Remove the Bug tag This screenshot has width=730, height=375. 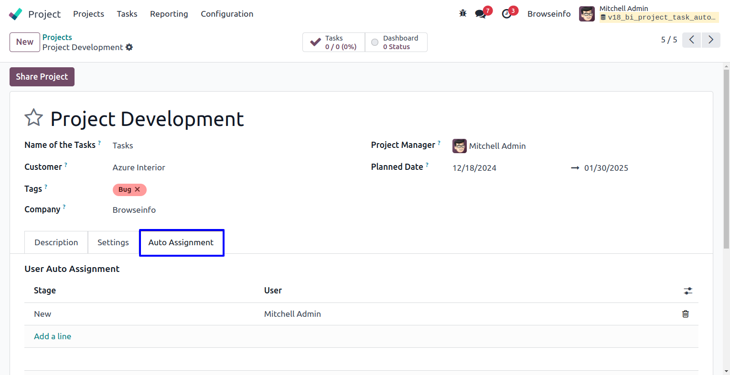click(x=138, y=189)
